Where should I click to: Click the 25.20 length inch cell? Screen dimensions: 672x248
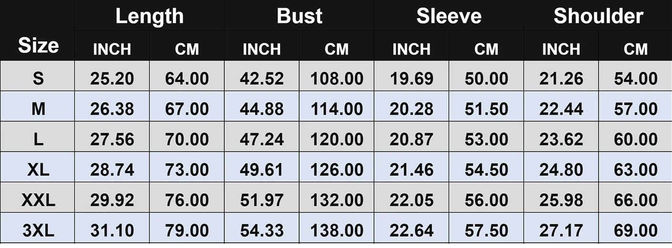coord(112,78)
